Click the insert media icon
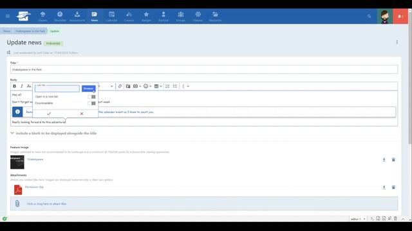 pos(135,86)
